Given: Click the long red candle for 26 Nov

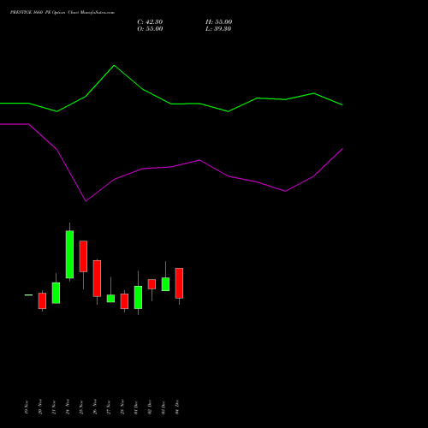Looking at the screenshot, I should point(97,278).
